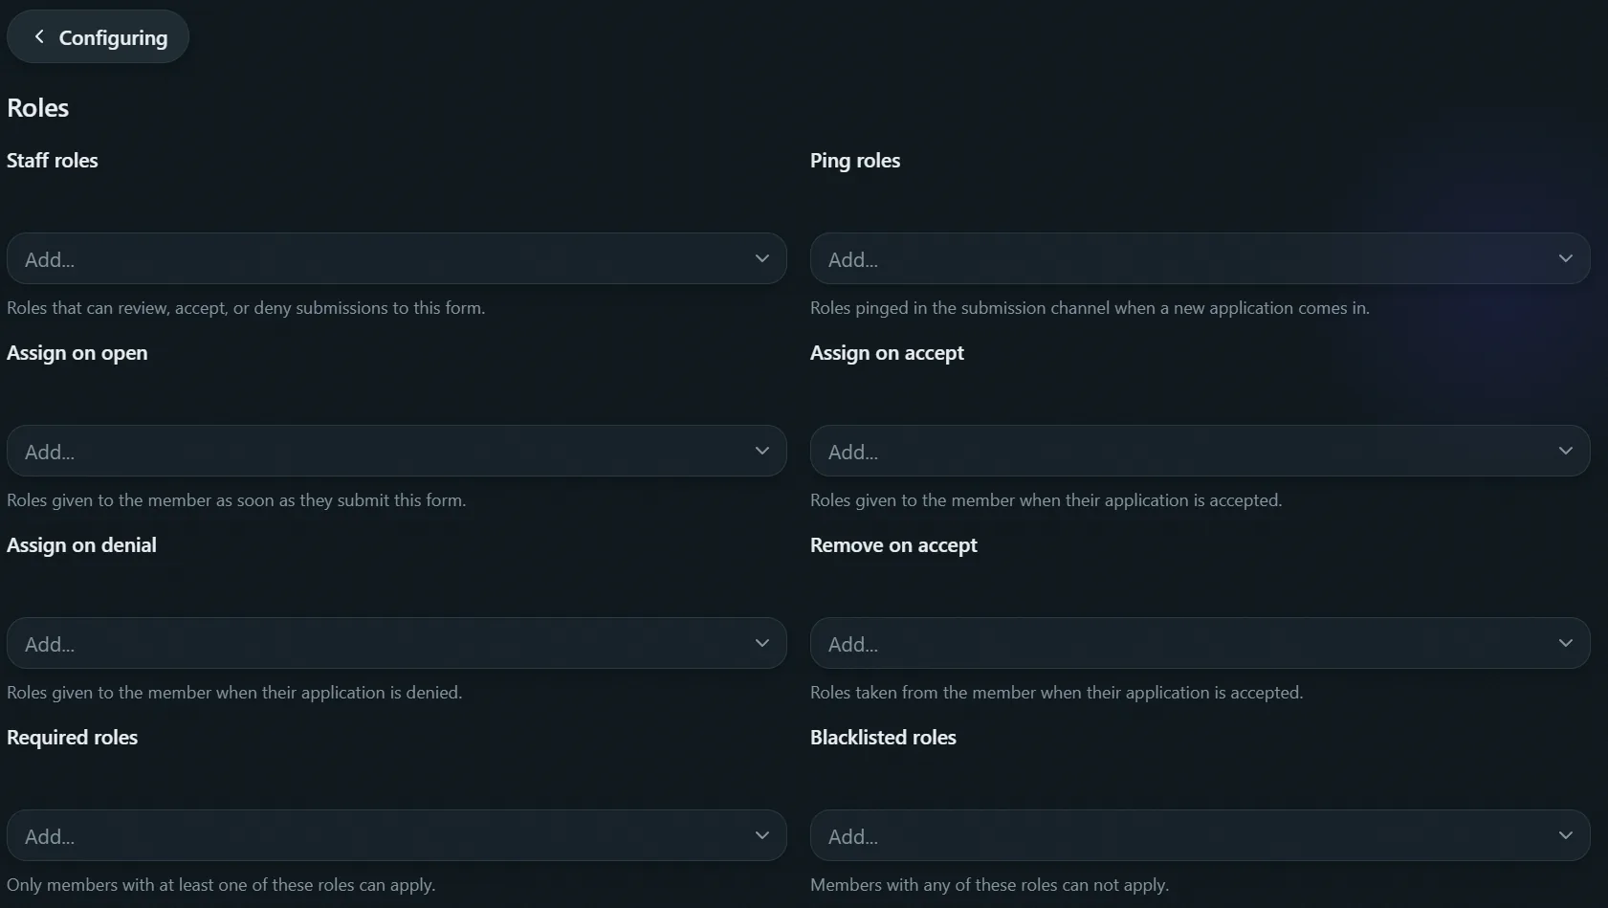Click the Assign on open label
The image size is (1608, 908).
point(77,353)
